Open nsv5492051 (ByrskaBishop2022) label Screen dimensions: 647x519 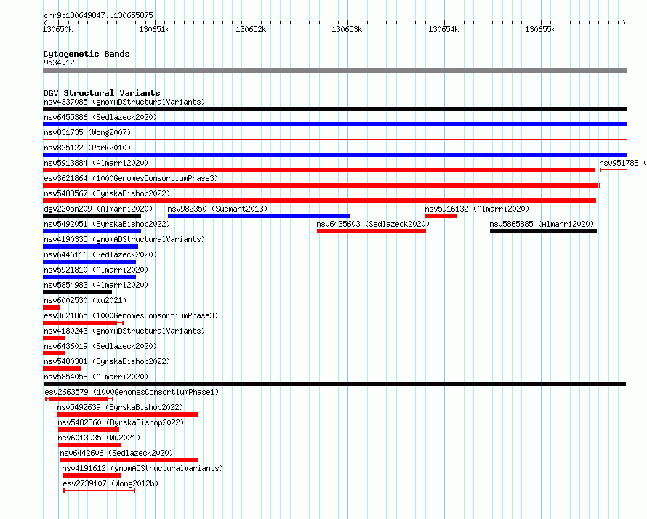tap(107, 224)
